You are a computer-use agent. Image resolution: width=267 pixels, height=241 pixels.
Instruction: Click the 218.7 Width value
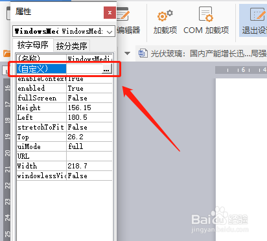click(89, 166)
